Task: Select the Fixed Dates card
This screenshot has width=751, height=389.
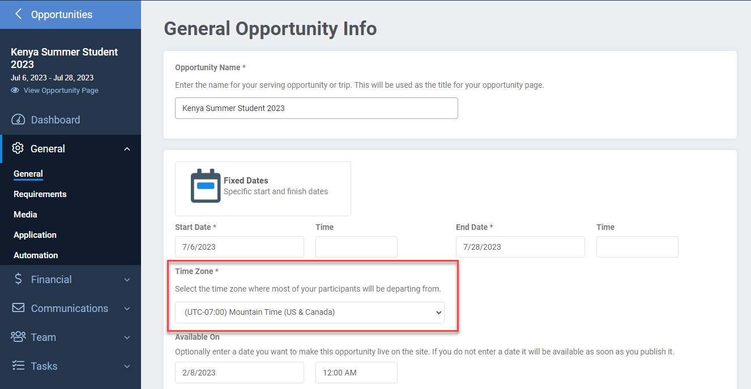Action: pos(263,189)
